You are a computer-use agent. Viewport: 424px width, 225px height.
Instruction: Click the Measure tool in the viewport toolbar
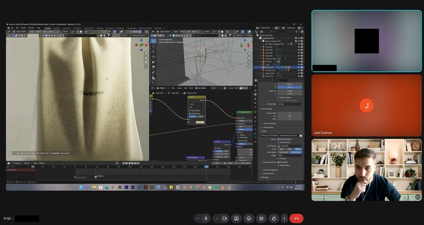pos(154,77)
